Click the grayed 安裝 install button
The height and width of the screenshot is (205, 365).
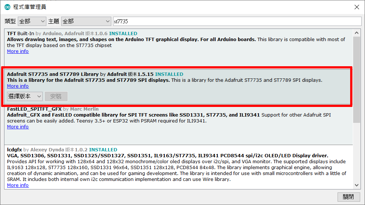coord(56,96)
